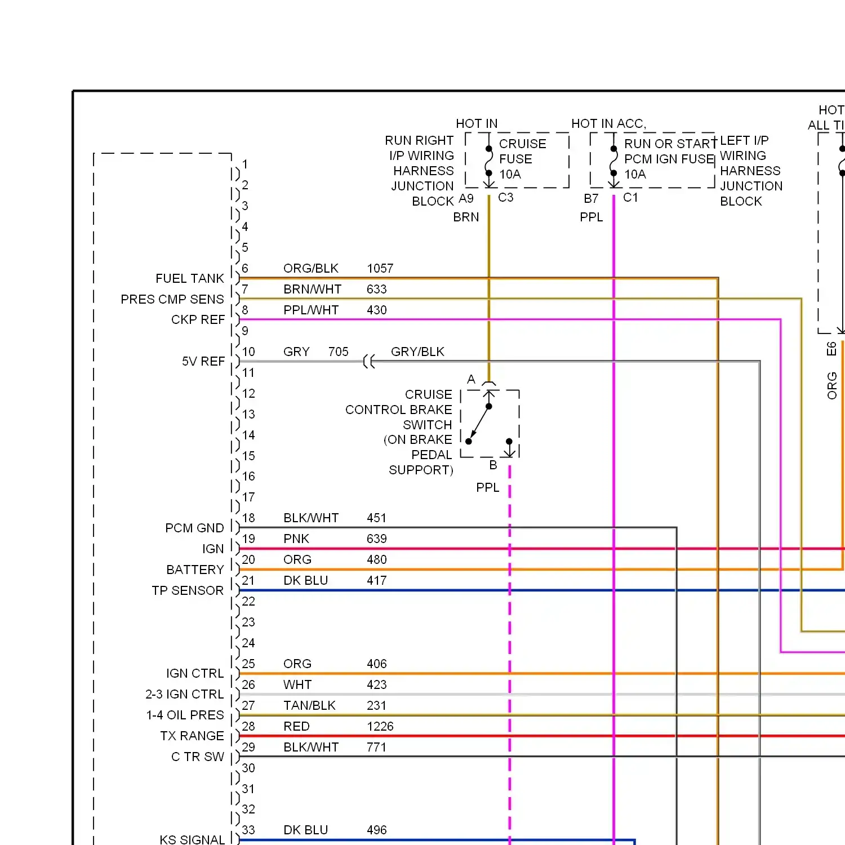Screen dimensions: 845x845
Task: Click the ORG 406 wire label
Action: pyautogui.click(x=335, y=664)
